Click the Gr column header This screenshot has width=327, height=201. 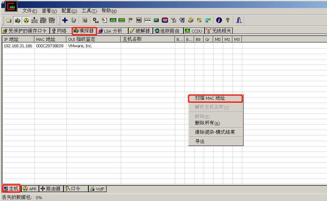(x=209, y=39)
